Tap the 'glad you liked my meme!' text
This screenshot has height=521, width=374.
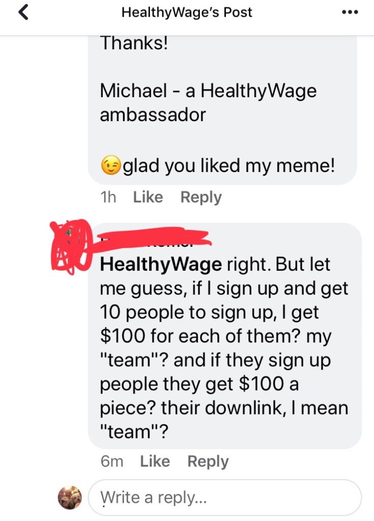[x=228, y=165]
